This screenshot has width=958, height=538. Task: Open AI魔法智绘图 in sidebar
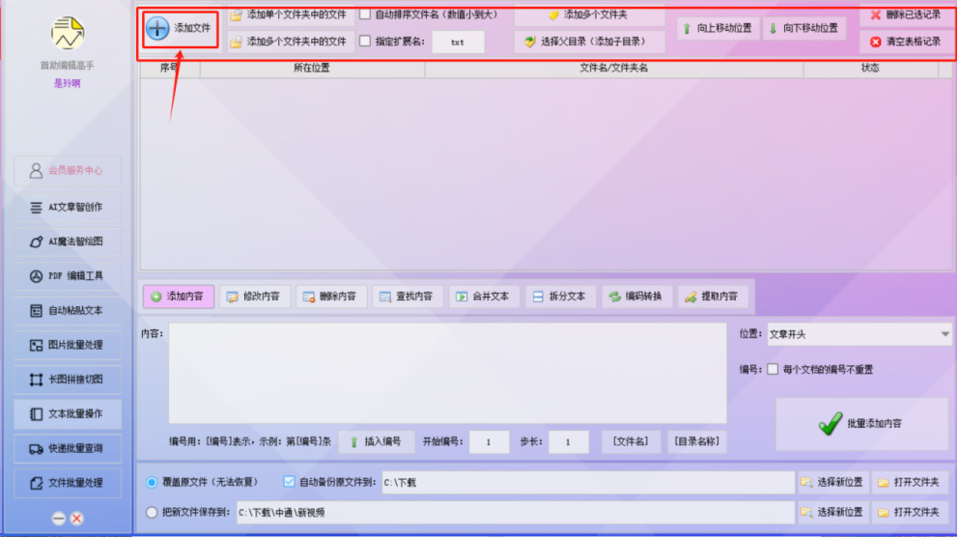click(68, 241)
